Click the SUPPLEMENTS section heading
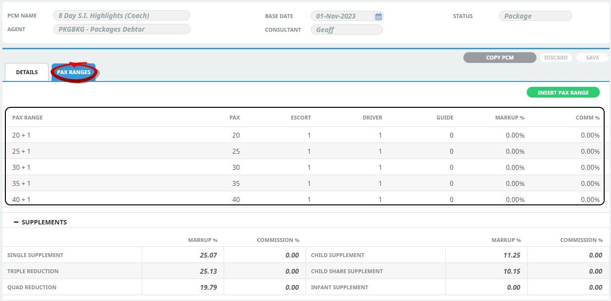The width and height of the screenshot is (611, 301). 44,222
